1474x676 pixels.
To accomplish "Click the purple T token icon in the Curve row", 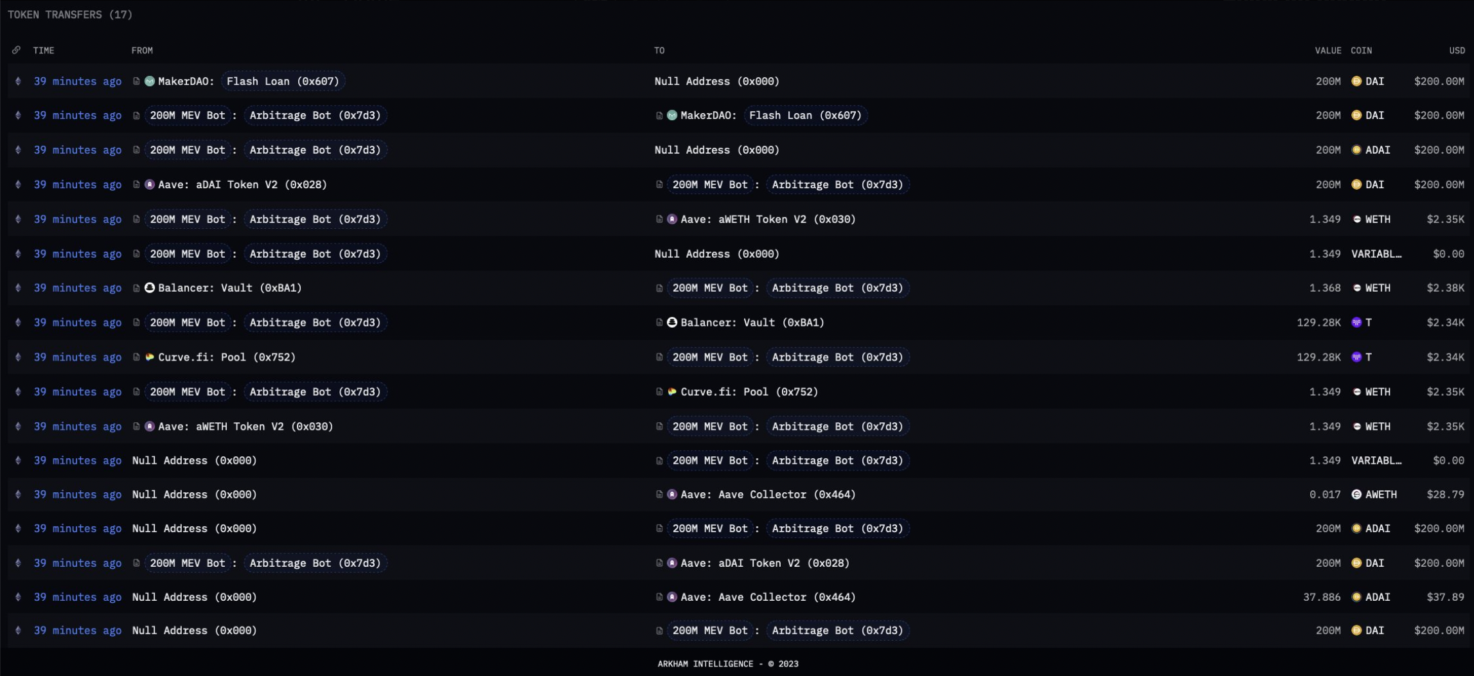I will 1357,357.
